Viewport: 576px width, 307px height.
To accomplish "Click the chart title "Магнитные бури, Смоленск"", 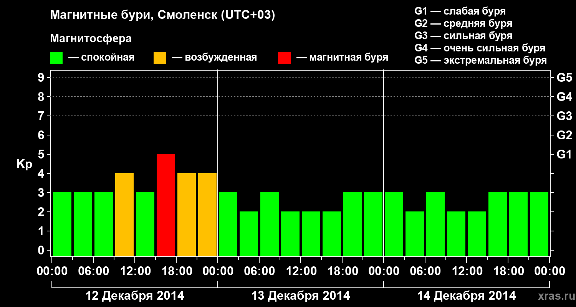I will [162, 15].
